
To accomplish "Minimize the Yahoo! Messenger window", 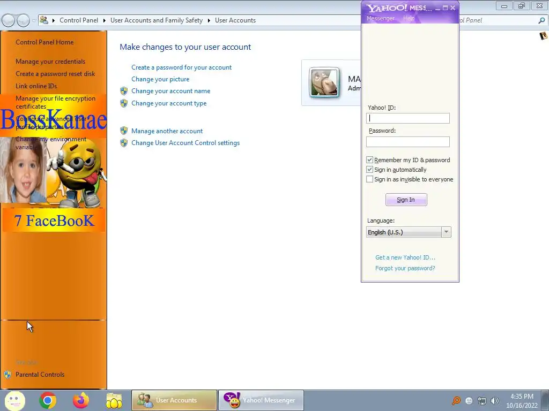I will 437,8.
